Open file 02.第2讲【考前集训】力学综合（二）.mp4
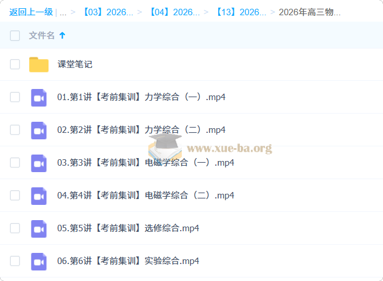383x281 pixels. click(141, 130)
